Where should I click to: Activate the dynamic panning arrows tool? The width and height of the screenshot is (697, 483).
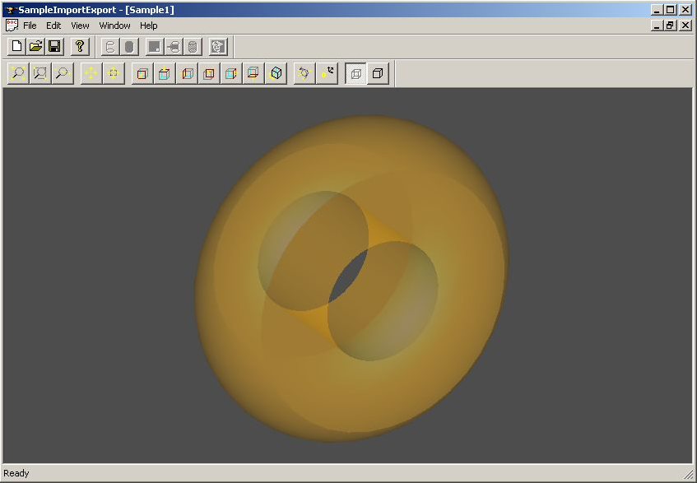tap(91, 74)
